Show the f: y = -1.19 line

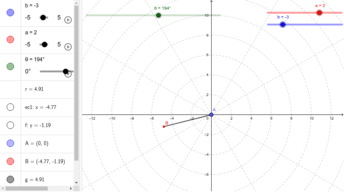pos(10,125)
